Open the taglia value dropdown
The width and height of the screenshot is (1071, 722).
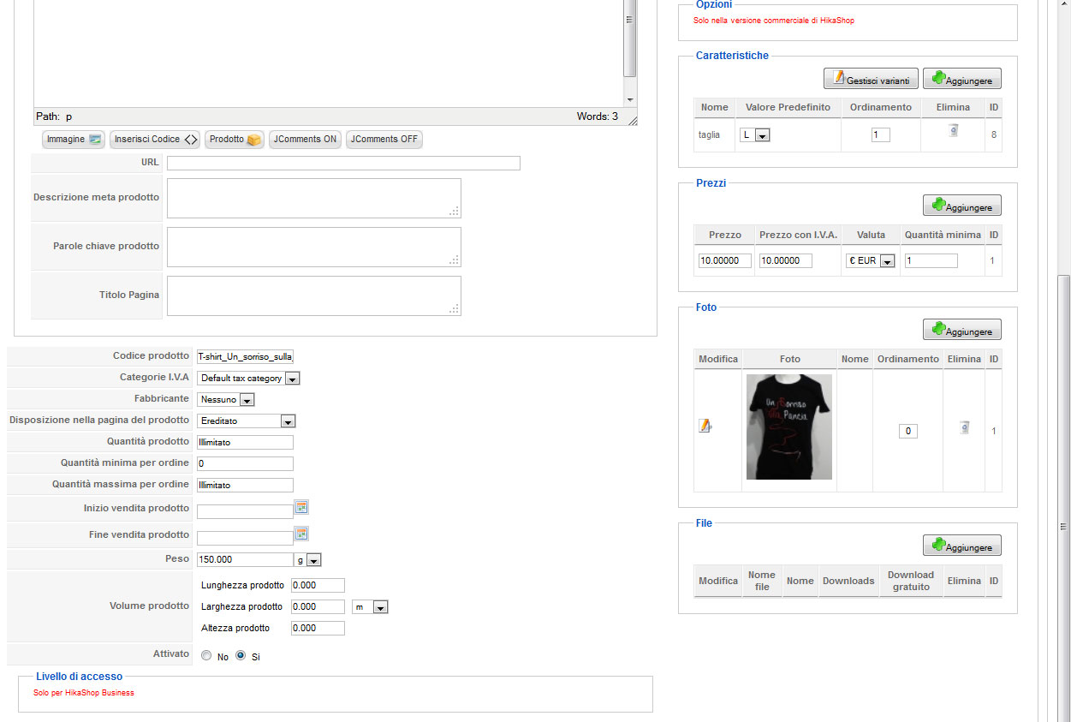click(755, 135)
